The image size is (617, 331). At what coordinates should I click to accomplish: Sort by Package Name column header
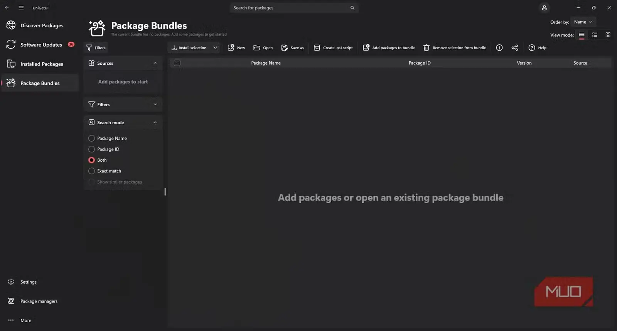coord(266,63)
